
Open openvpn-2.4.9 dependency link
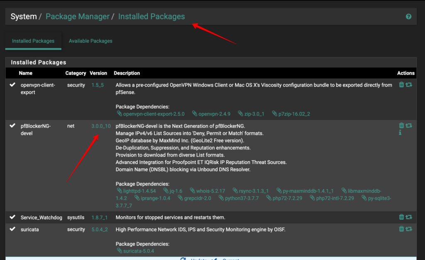pos(211,114)
